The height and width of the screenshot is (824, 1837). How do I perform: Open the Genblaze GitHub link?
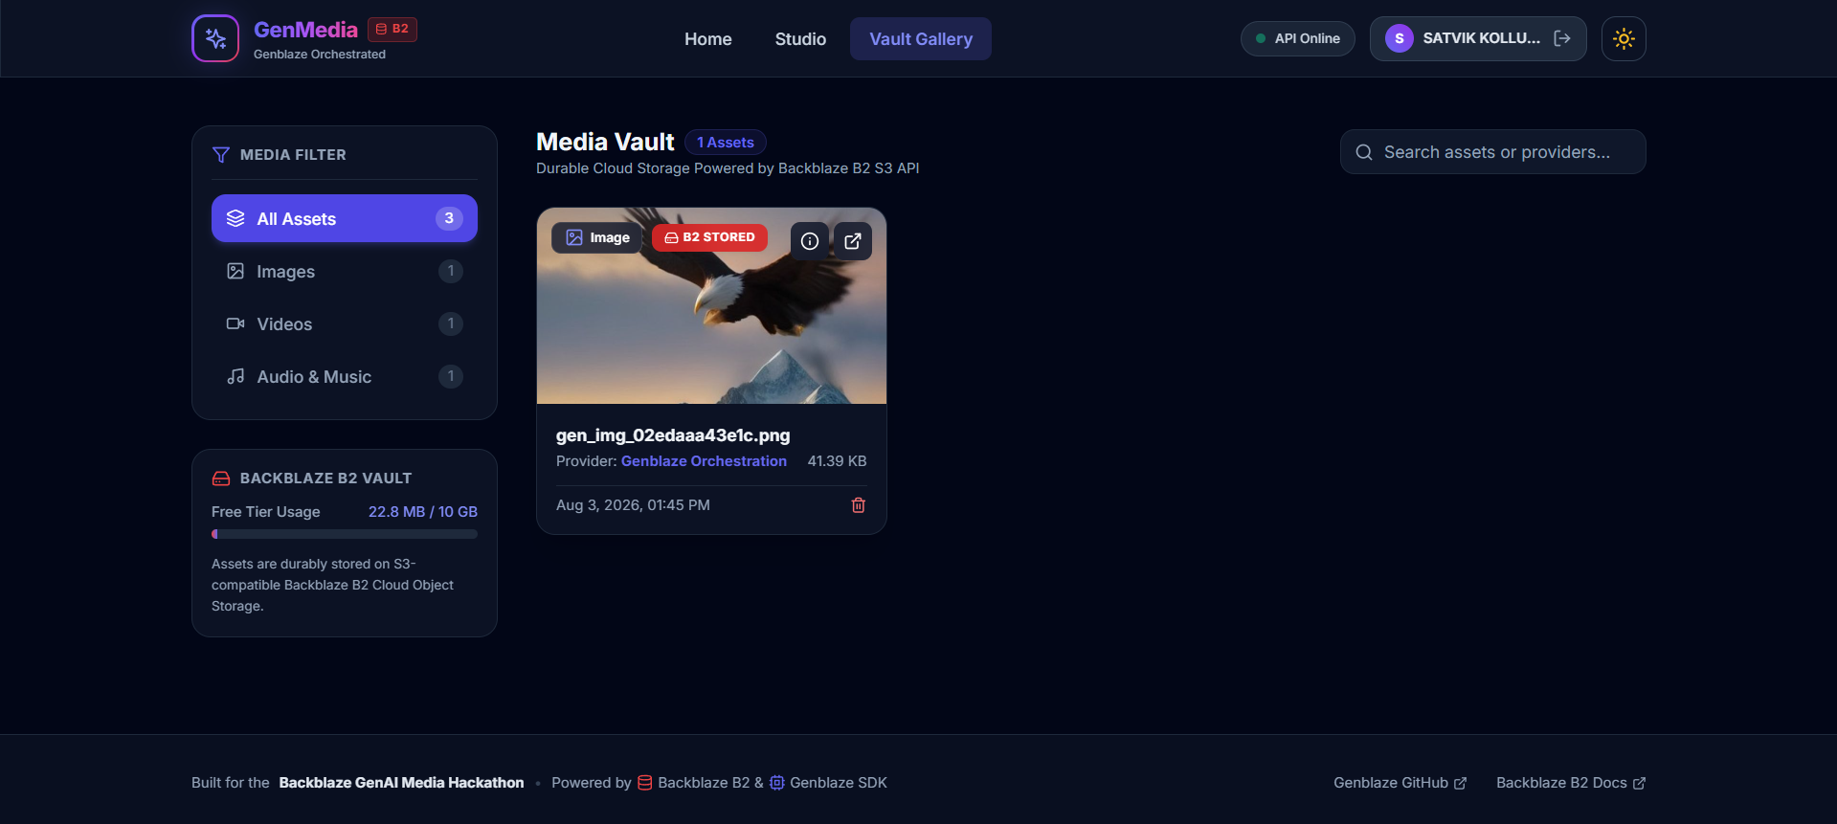1400,783
